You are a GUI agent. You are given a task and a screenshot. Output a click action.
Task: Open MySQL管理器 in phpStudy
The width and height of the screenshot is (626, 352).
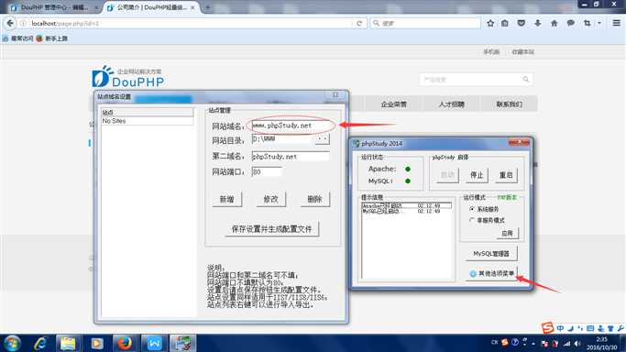click(x=491, y=253)
